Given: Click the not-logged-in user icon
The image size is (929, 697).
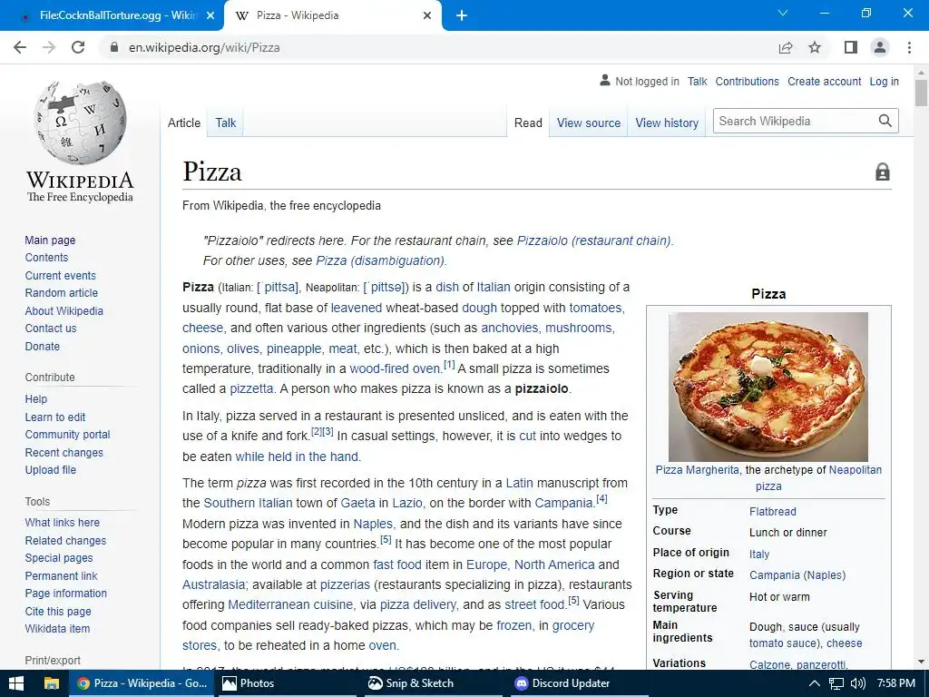Looking at the screenshot, I should tap(604, 81).
